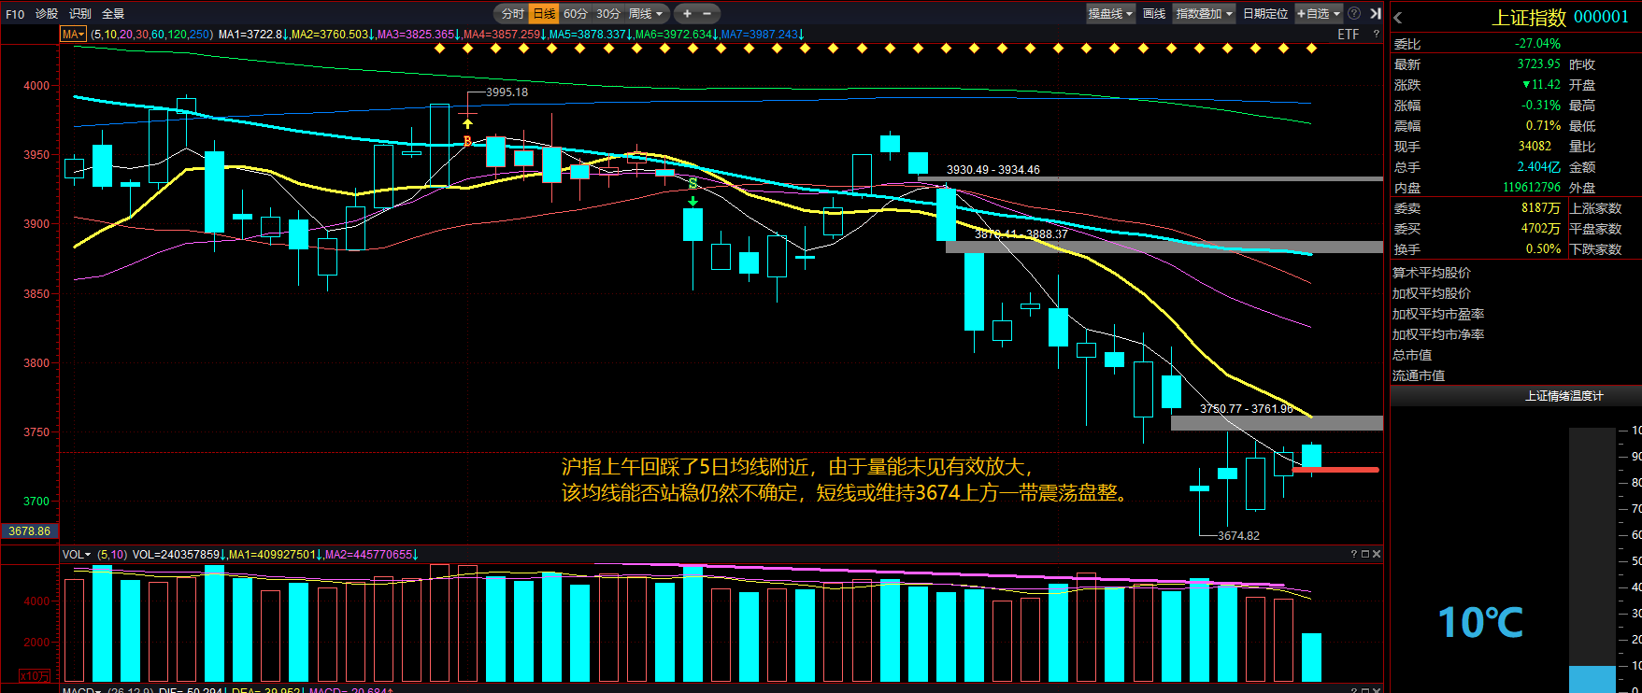The width and height of the screenshot is (1642, 693).
Task: Zoom out chart with minus button
Action: [x=707, y=13]
